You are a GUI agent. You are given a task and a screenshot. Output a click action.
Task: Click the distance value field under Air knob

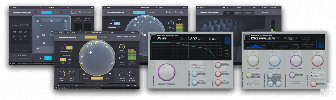pyautogui.click(x=167, y=84)
